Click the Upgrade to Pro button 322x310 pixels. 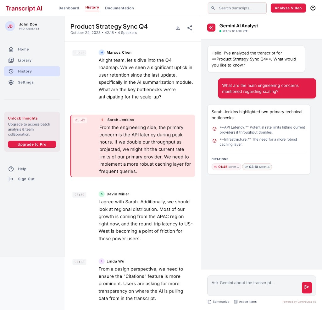[32, 144]
